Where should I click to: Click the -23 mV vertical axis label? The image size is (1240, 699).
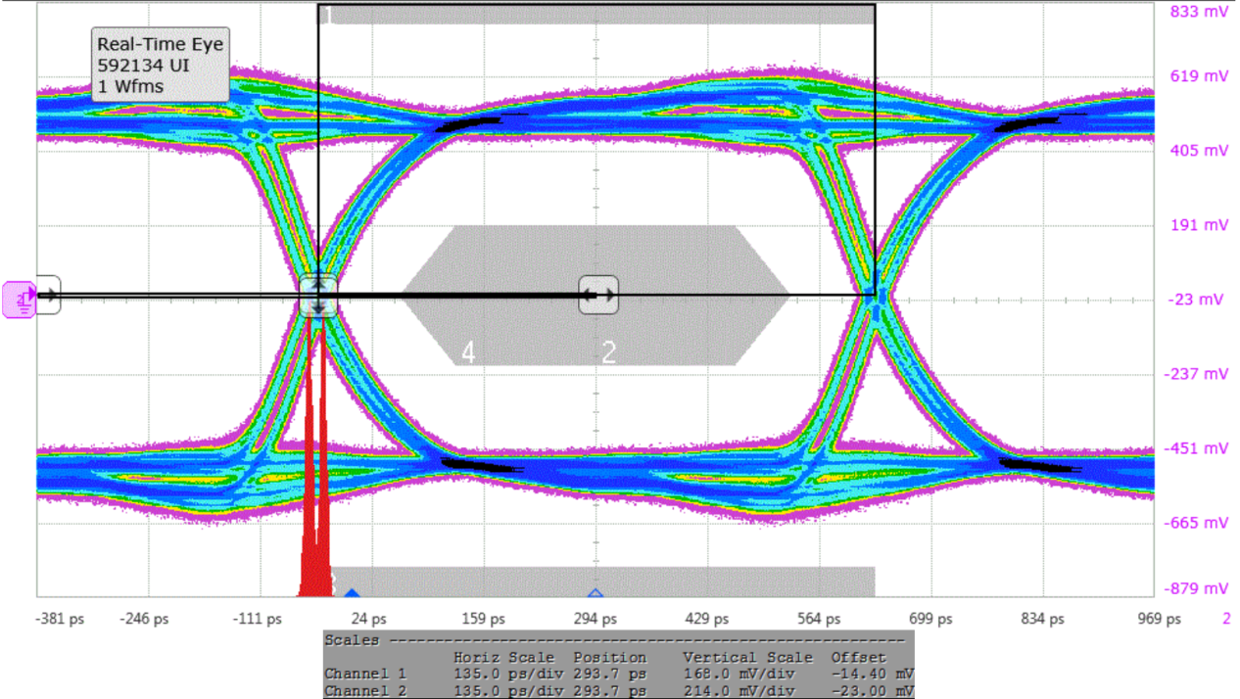click(1199, 300)
